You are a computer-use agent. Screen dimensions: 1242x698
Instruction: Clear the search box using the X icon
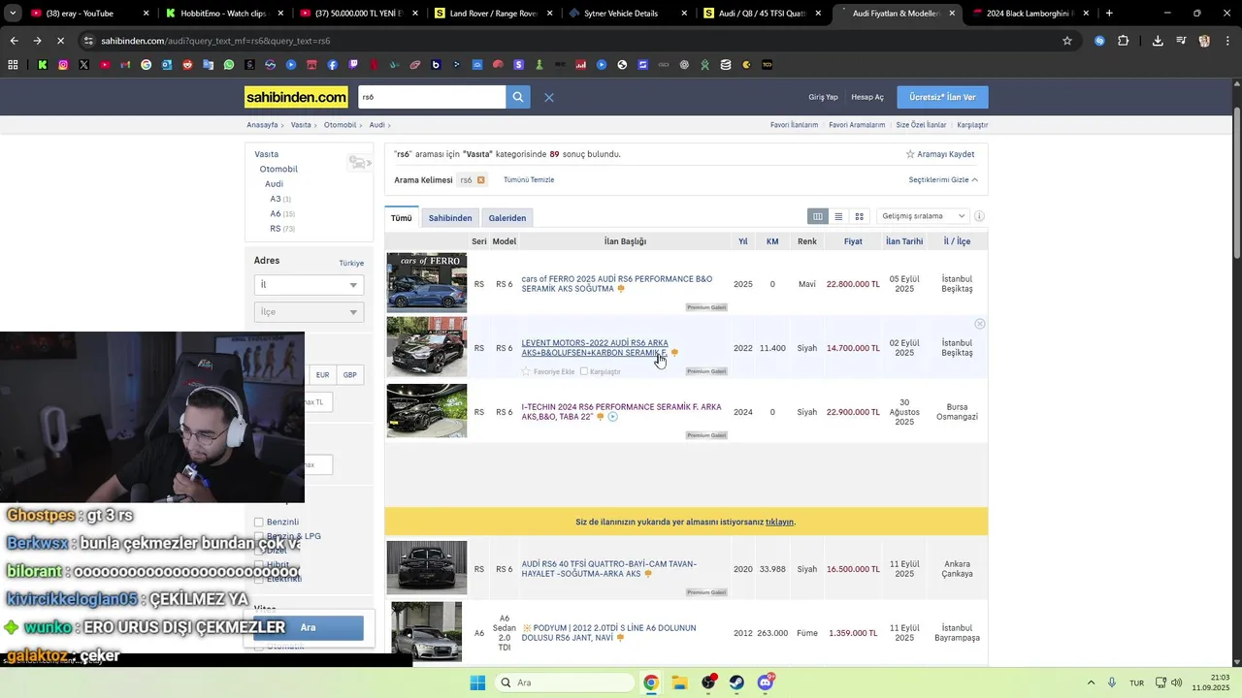pos(549,97)
